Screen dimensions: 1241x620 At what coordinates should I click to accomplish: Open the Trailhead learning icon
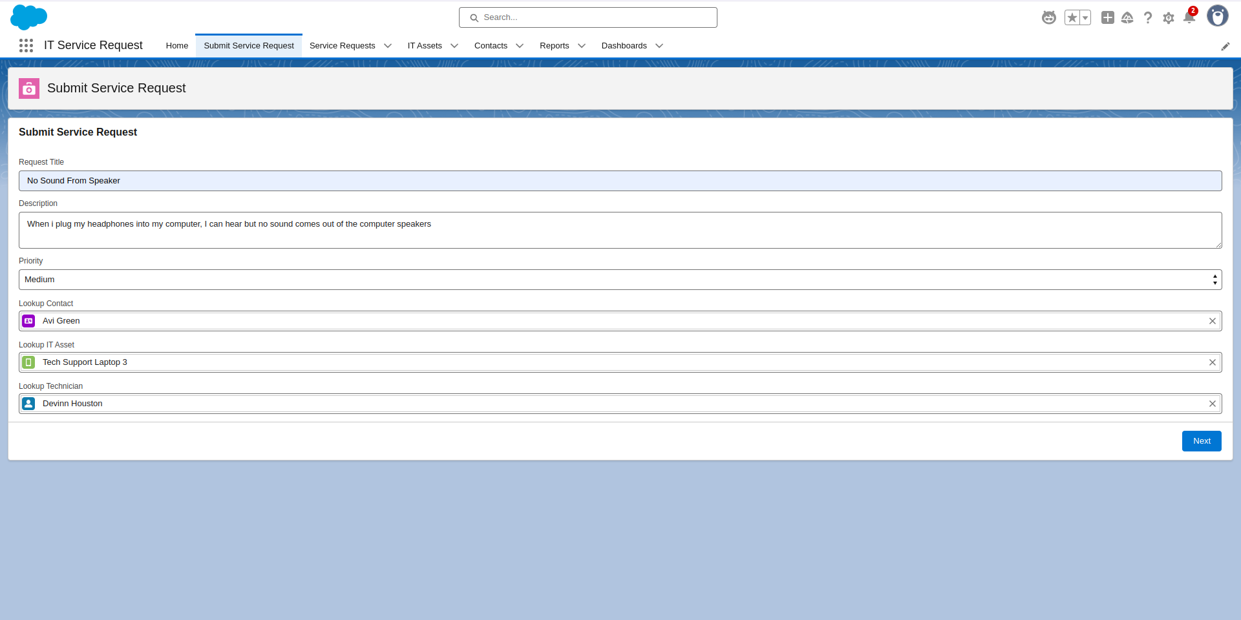pyautogui.click(x=1127, y=18)
